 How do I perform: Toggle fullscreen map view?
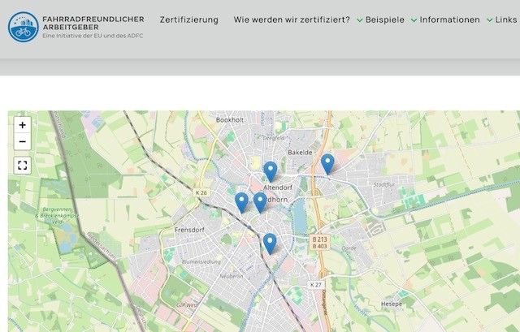click(x=22, y=165)
